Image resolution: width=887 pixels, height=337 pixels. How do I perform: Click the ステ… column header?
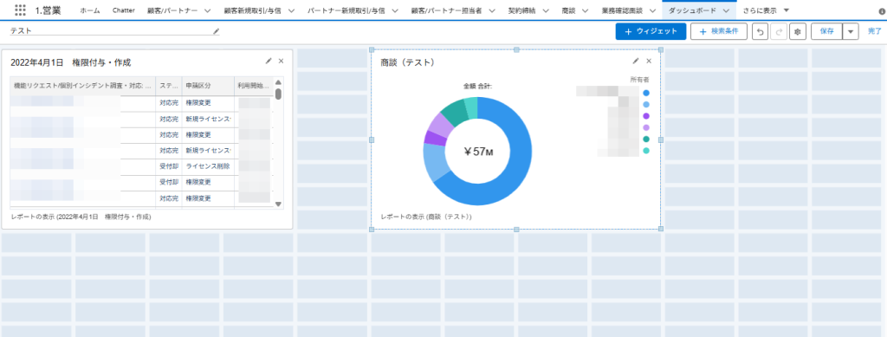pos(169,86)
